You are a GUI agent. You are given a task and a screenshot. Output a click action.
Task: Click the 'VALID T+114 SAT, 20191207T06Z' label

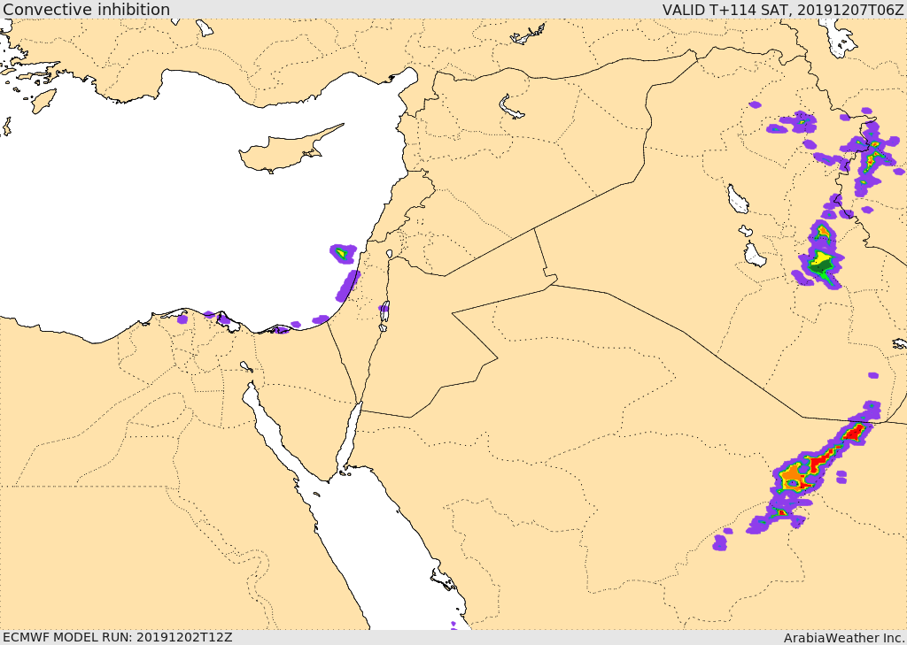click(783, 10)
